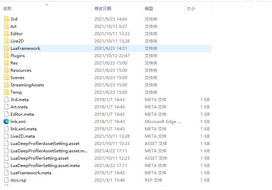Select the mcs.rsp file icon
Image resolution: width=272 pixels, height=190 pixels.
(x=6, y=180)
